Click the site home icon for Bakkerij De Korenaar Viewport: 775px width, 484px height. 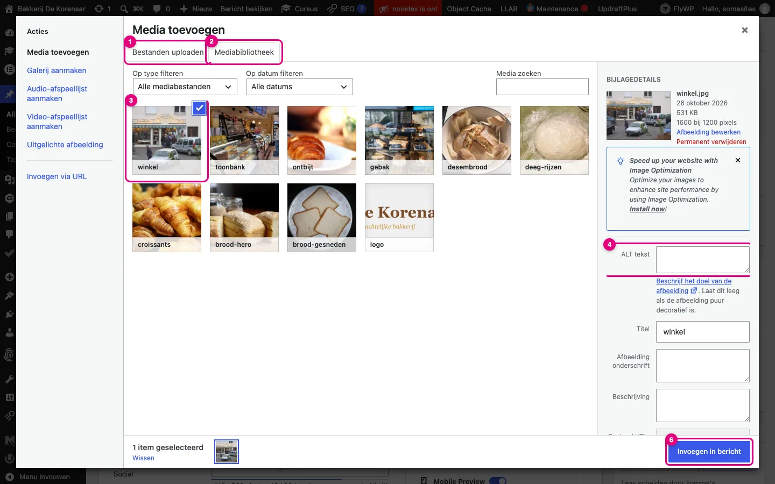9,9
